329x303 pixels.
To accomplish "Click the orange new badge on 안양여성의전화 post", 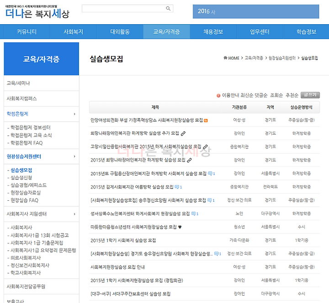I will coord(206,120).
